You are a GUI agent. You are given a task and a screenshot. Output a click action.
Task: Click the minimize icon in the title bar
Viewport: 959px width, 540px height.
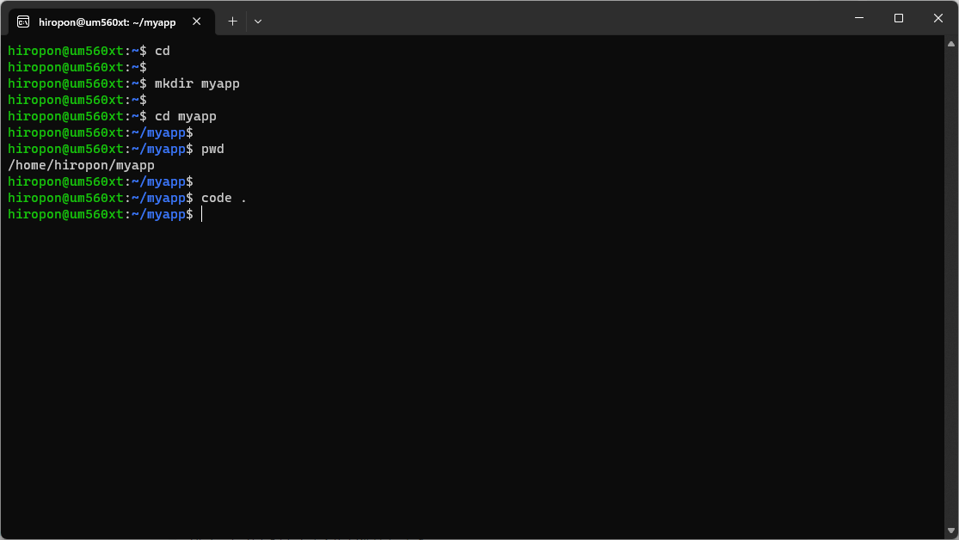click(x=858, y=17)
